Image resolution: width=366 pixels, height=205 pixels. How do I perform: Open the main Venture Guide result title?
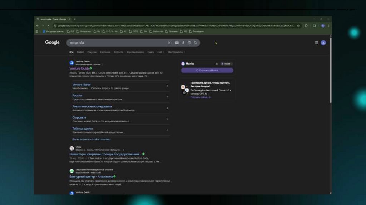(x=79, y=69)
